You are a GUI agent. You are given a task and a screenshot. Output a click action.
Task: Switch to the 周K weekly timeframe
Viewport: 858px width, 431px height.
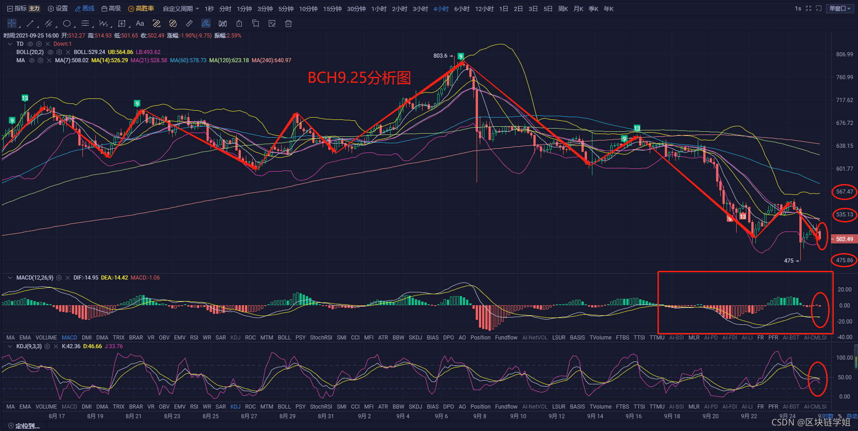[563, 9]
